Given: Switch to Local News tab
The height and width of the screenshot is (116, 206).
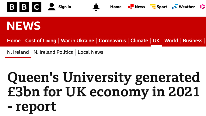Looking at the screenshot, I should [x=90, y=52].
